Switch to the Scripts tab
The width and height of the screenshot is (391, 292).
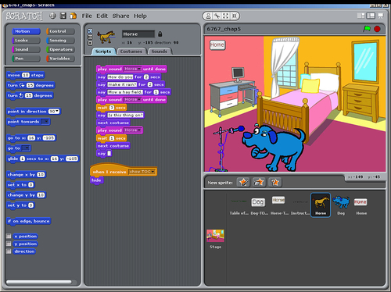point(103,52)
